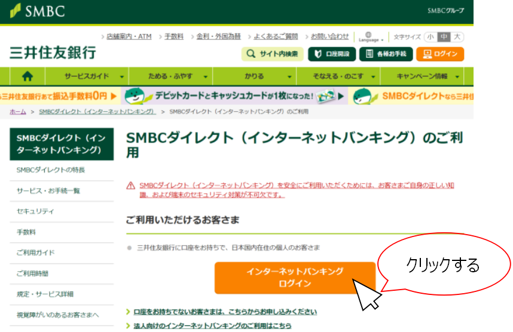Set text size to 小

pyautogui.click(x=430, y=37)
